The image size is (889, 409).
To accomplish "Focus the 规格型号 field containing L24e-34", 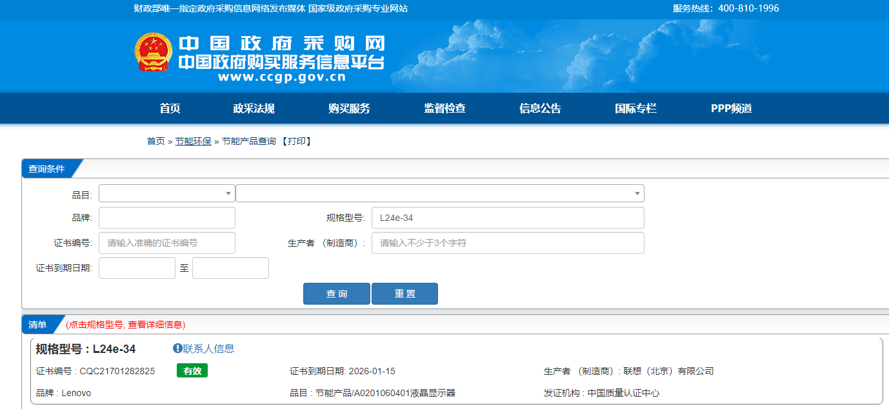I will (508, 218).
